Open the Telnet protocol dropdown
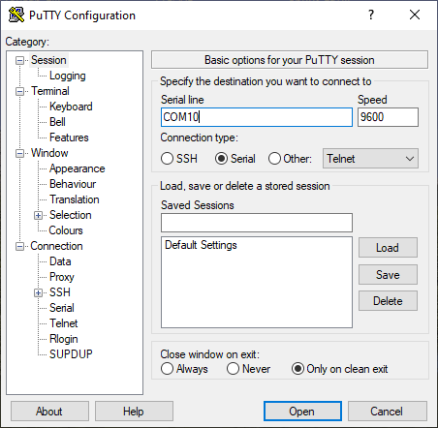Viewport: 438px width, 428px height. point(370,159)
